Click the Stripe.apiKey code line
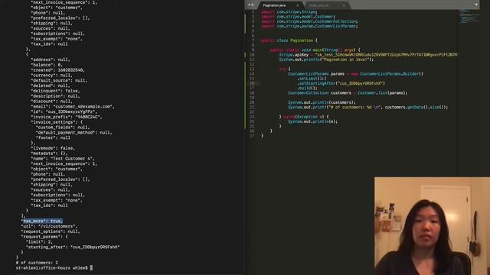The height and width of the screenshot is (275, 490). (367, 54)
